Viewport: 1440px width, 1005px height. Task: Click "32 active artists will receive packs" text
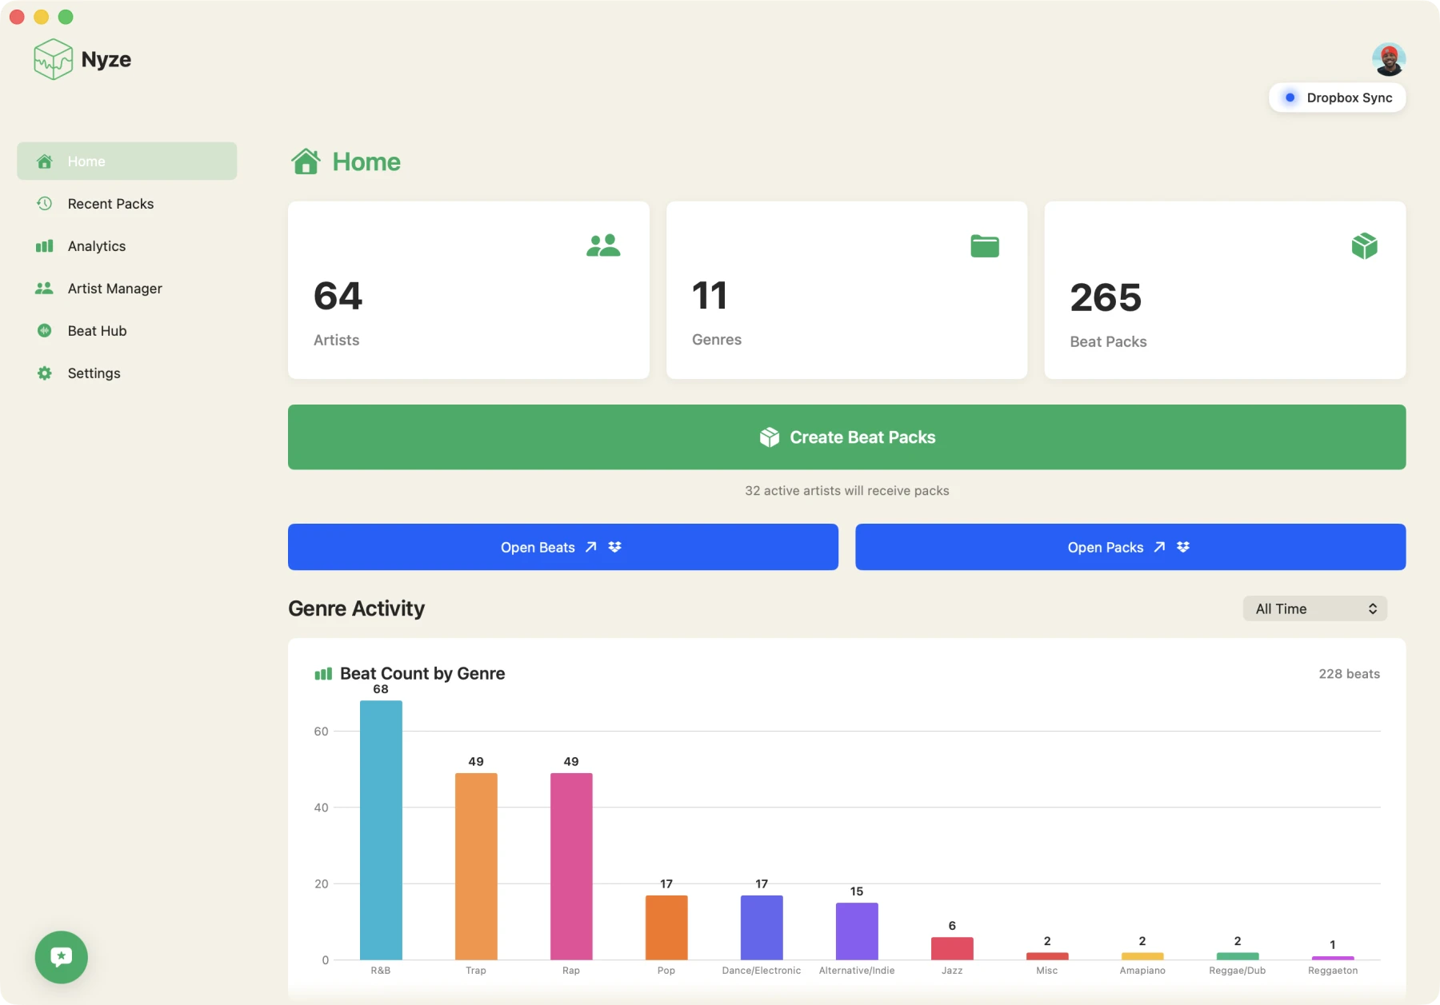click(846, 491)
